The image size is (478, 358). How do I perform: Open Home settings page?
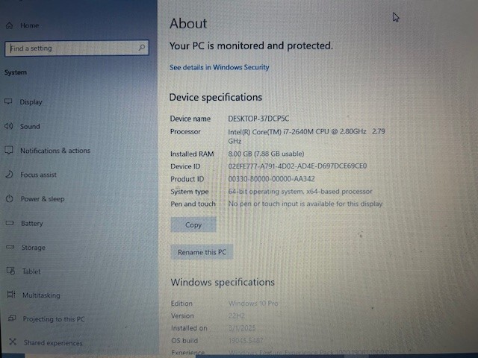pos(30,25)
